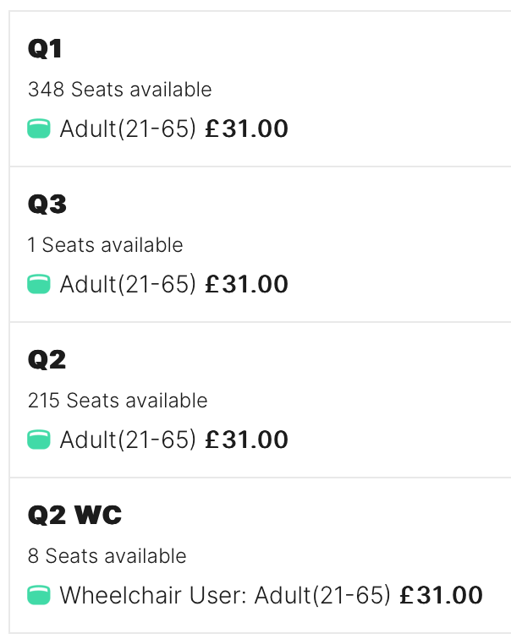Click the 1 Seats available text

point(105,245)
